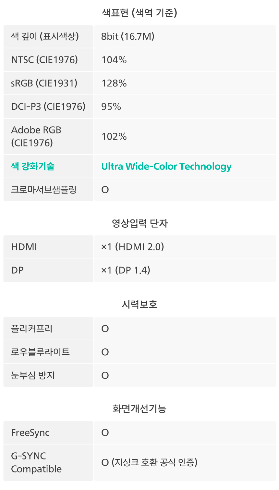Click the 색 깊이 (표시색상) label
Image resolution: width=279 pixels, height=490 pixels.
pyautogui.click(x=45, y=36)
